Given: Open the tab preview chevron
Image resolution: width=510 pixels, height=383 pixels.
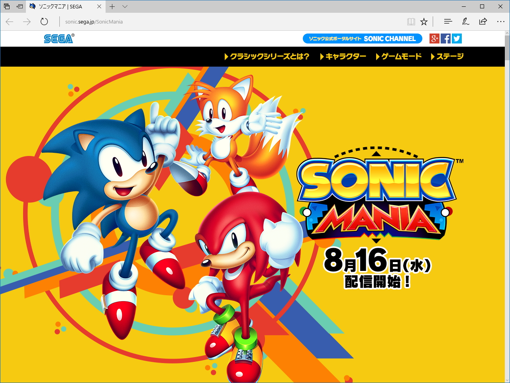Looking at the screenshot, I should click(x=125, y=6).
